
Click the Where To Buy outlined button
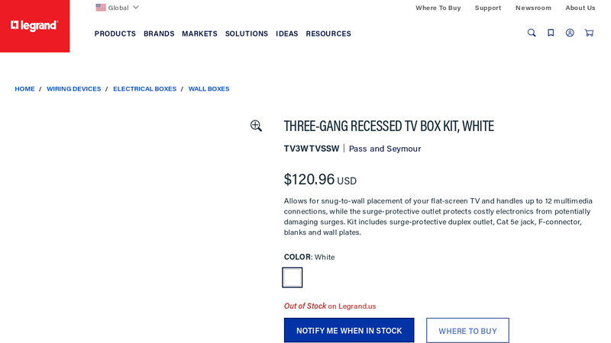467,330
